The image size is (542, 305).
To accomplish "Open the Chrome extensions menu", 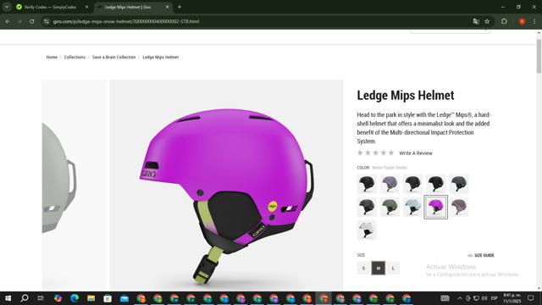I will point(504,21).
